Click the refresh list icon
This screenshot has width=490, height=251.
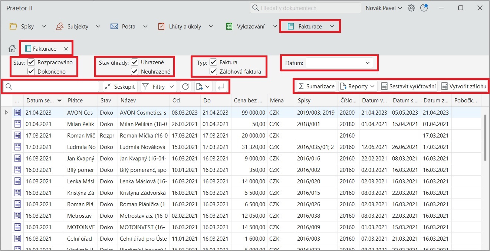[185, 87]
